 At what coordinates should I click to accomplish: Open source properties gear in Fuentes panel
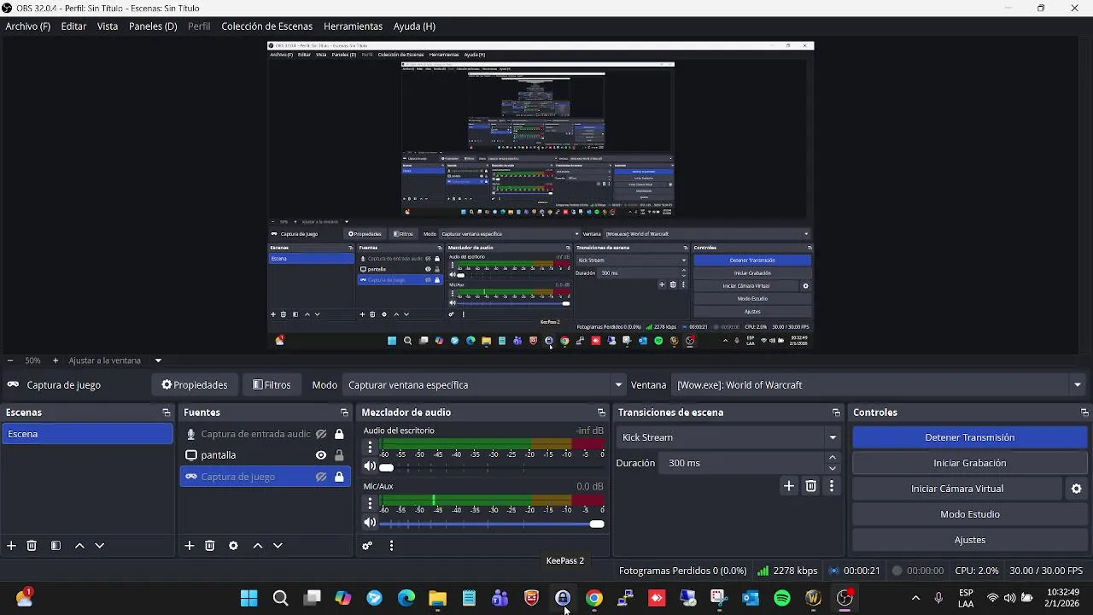pos(233,546)
